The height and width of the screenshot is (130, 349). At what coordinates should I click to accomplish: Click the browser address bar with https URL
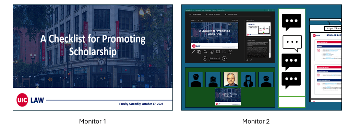[x=333, y=28]
